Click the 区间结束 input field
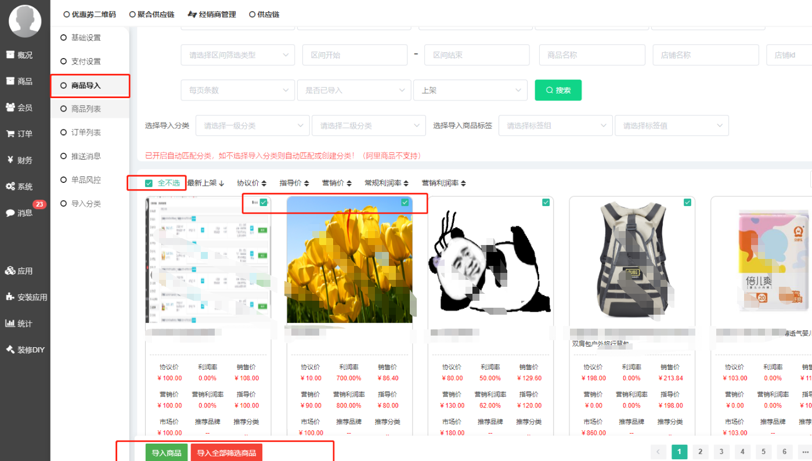812x461 pixels. pos(477,55)
